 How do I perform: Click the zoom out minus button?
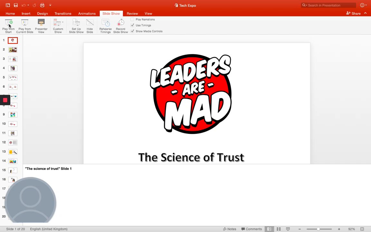[x=300, y=229]
